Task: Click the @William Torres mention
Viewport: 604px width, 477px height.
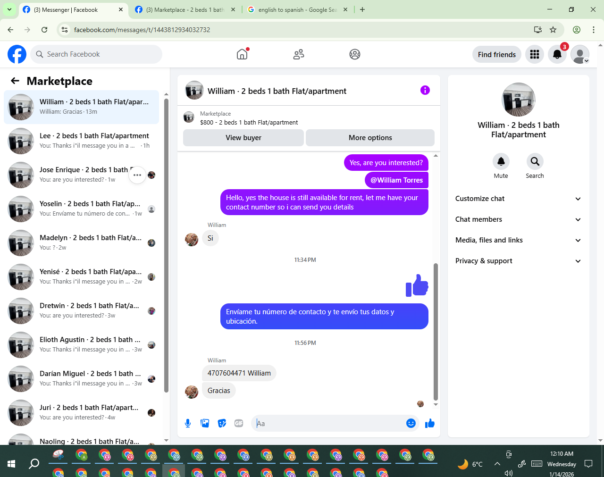Action: pyautogui.click(x=396, y=180)
